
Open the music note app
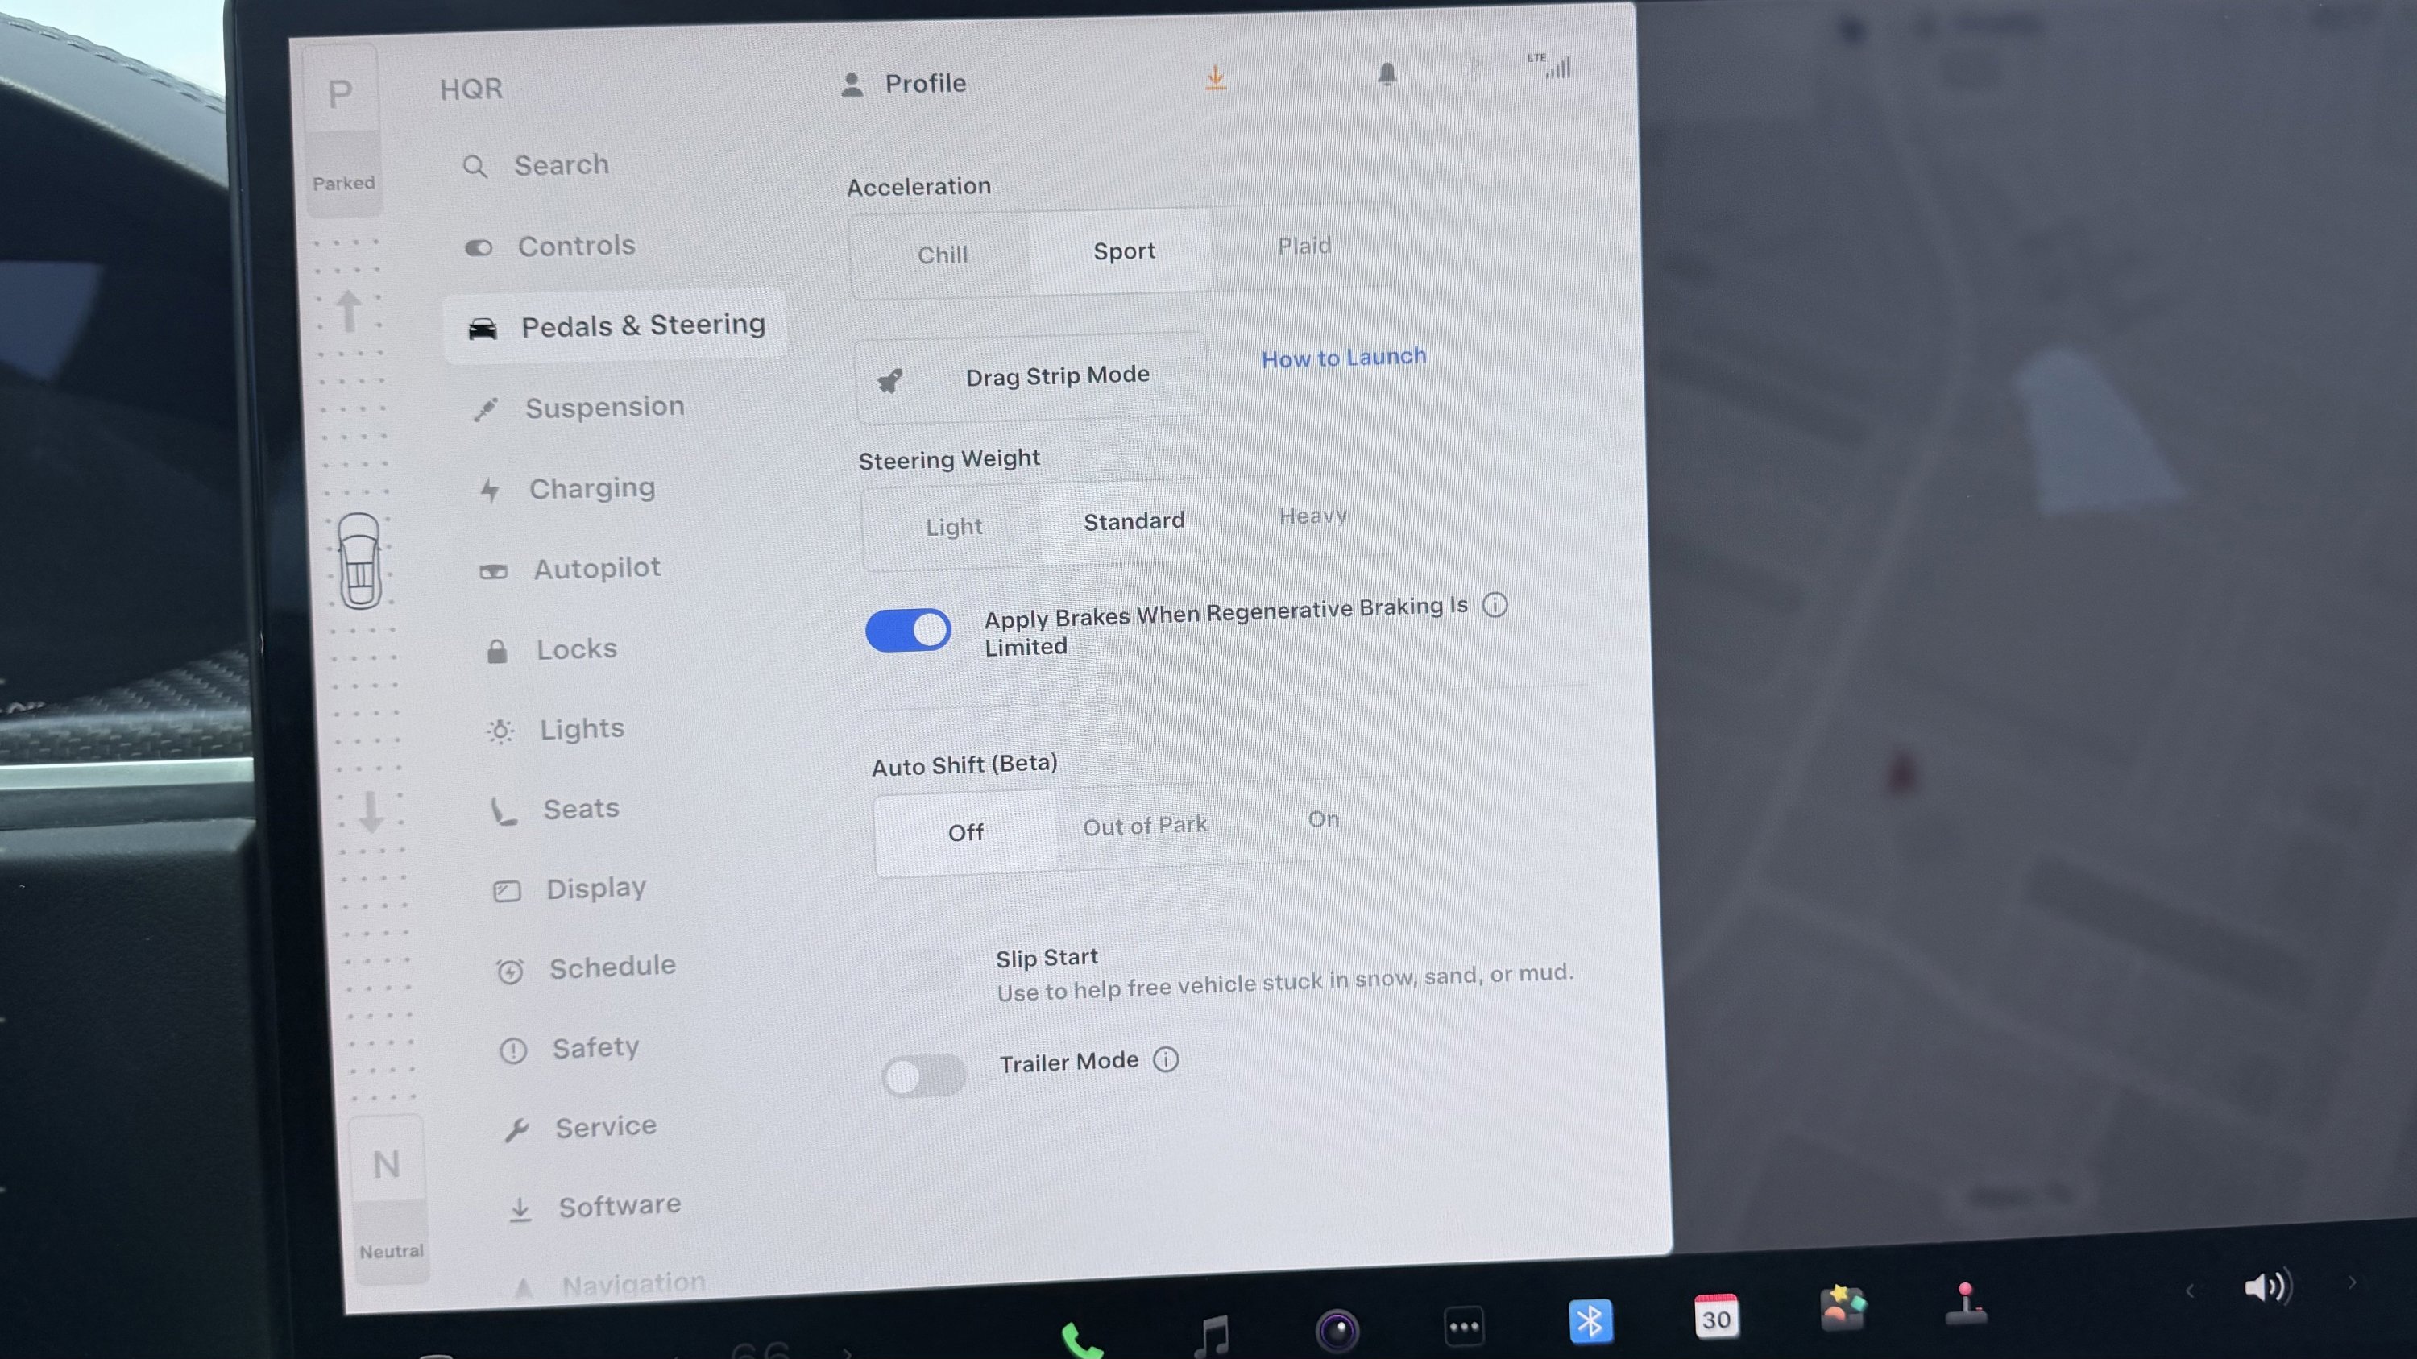[1213, 1335]
